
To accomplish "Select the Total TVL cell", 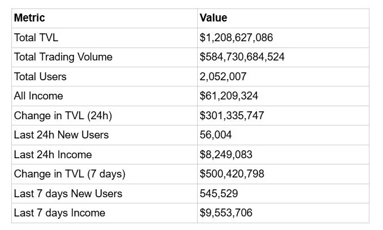I will click(x=36, y=38).
